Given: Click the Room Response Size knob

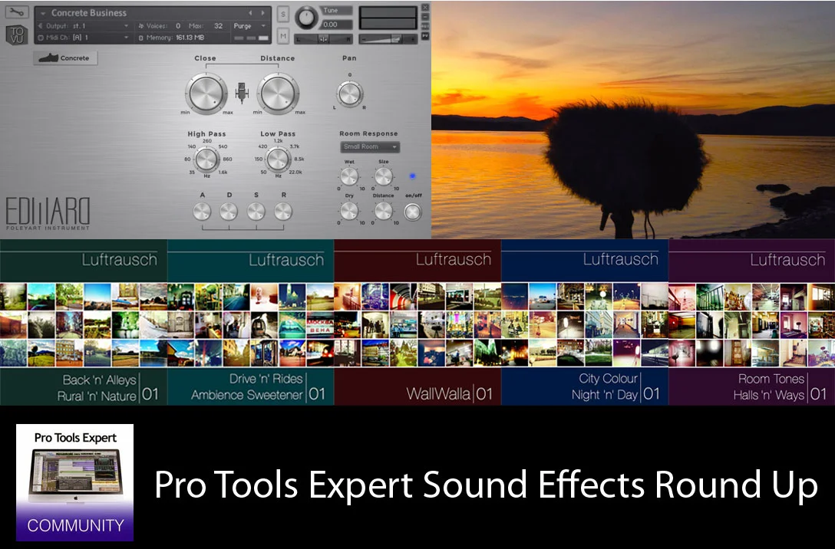Looking at the screenshot, I should [384, 176].
